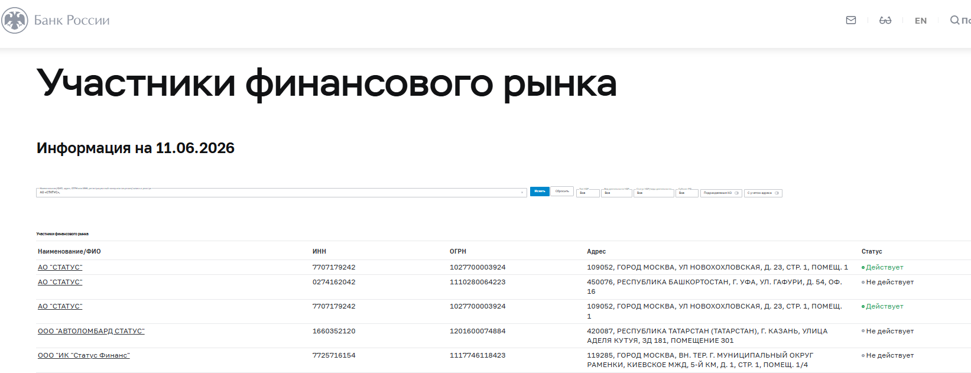Click Не действует status in the Уфа row
971x373 pixels.
pos(888,282)
